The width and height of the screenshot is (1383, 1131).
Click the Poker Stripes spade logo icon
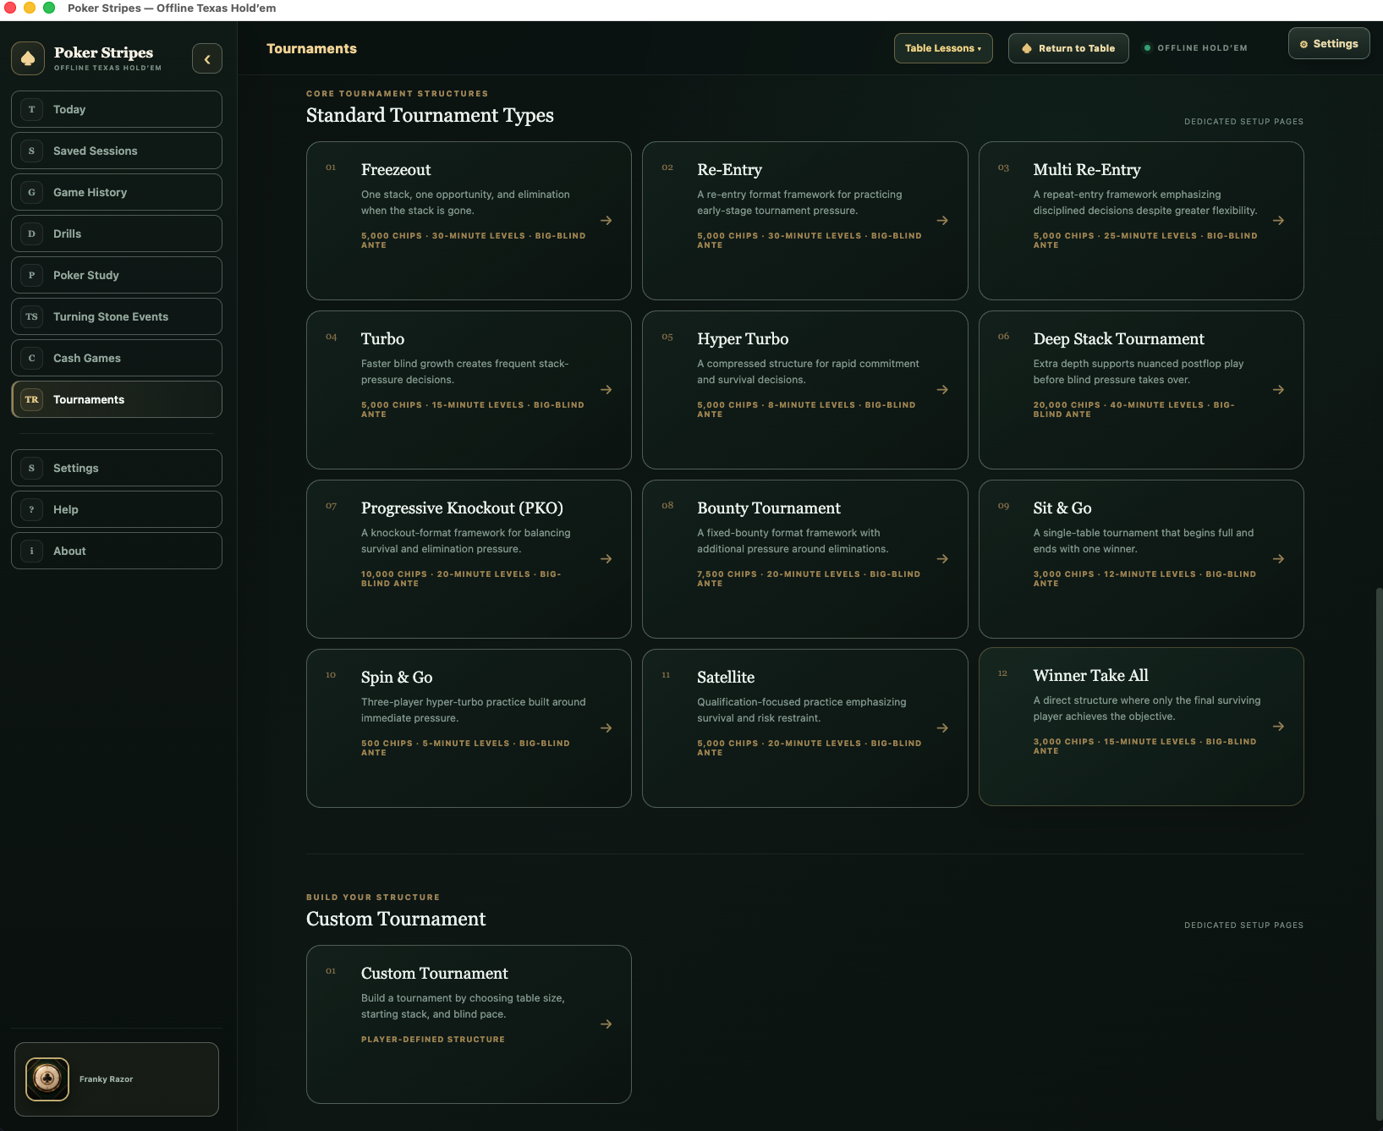[x=28, y=58]
